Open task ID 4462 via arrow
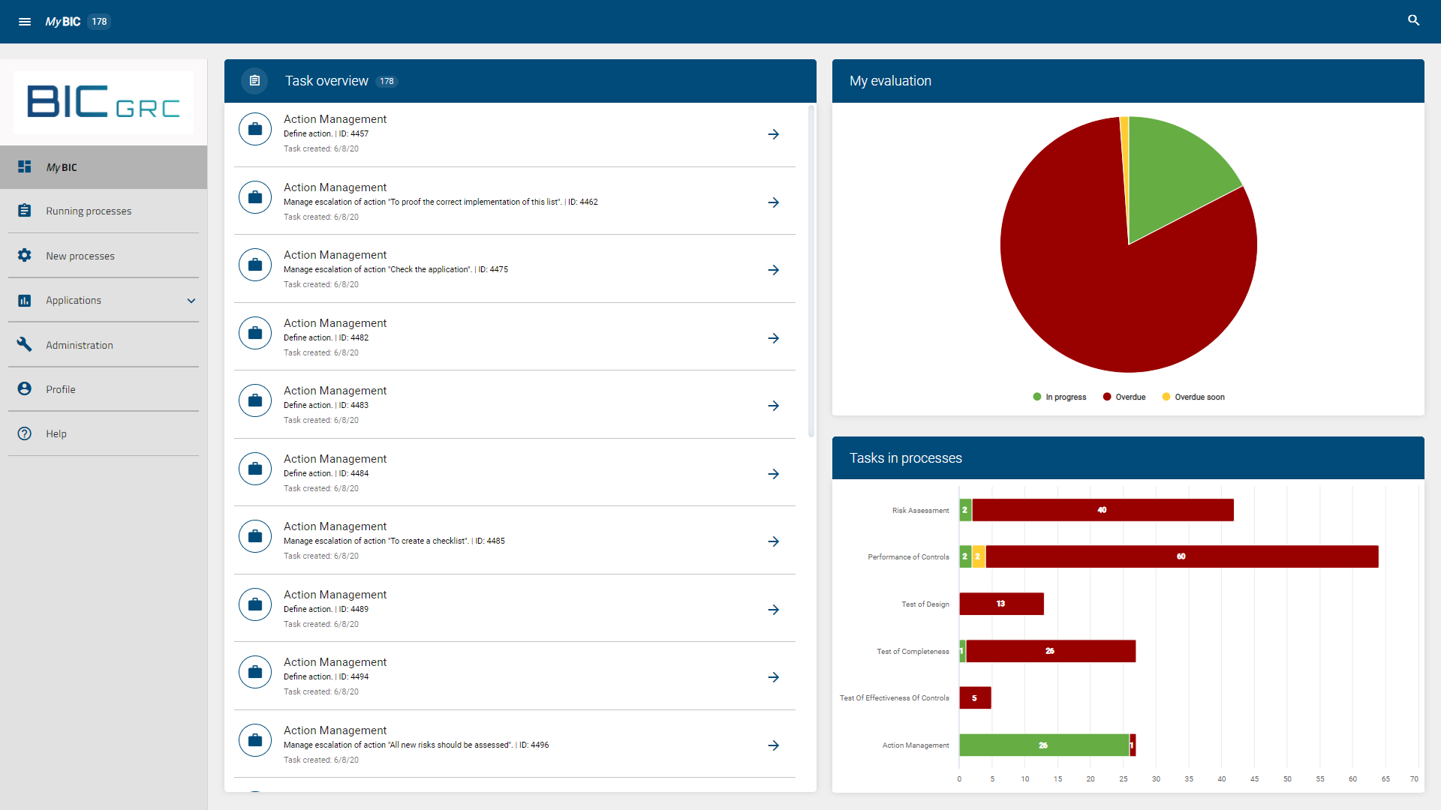The image size is (1441, 810). pyautogui.click(x=774, y=202)
